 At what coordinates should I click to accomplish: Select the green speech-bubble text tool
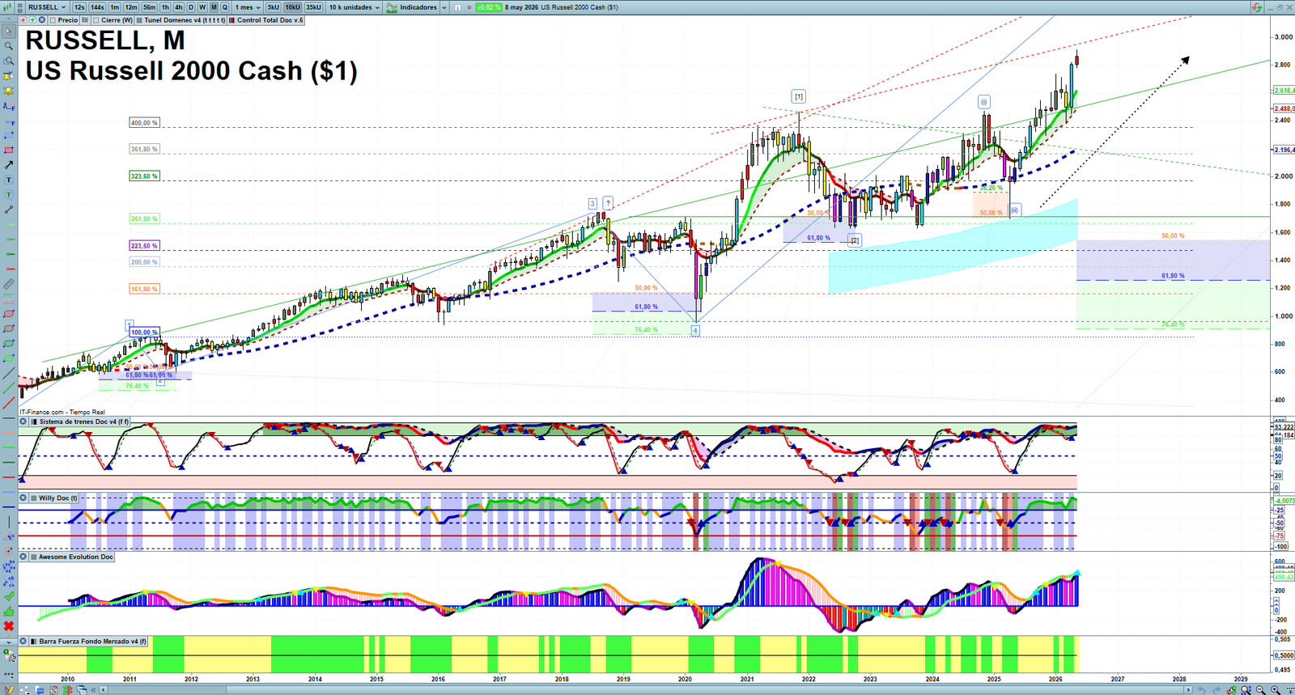point(8,194)
